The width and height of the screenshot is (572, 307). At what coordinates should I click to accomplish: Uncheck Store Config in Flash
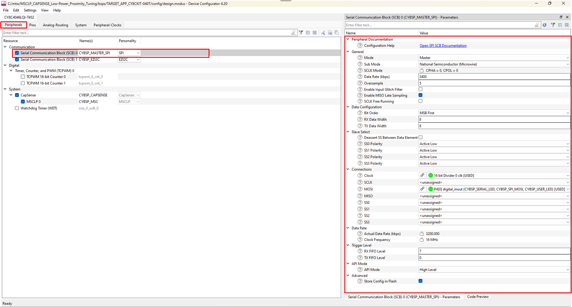click(x=420, y=281)
